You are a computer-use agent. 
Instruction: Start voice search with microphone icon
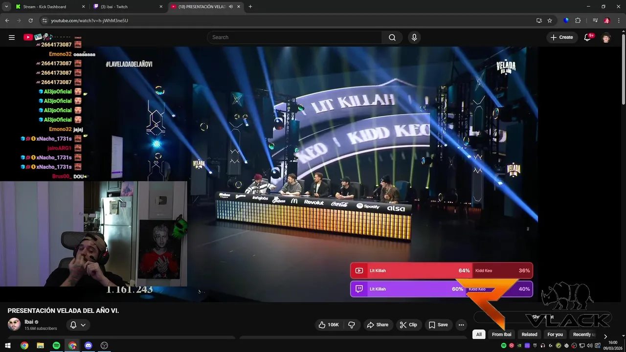coord(414,37)
